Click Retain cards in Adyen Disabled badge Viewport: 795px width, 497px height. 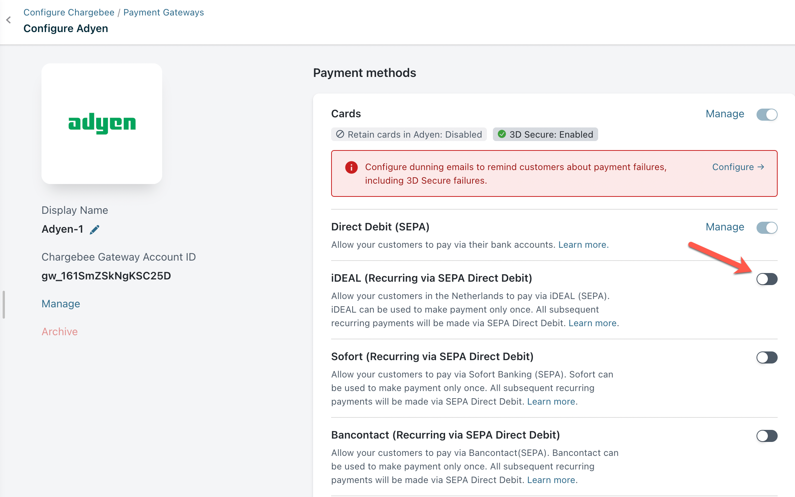click(x=409, y=135)
